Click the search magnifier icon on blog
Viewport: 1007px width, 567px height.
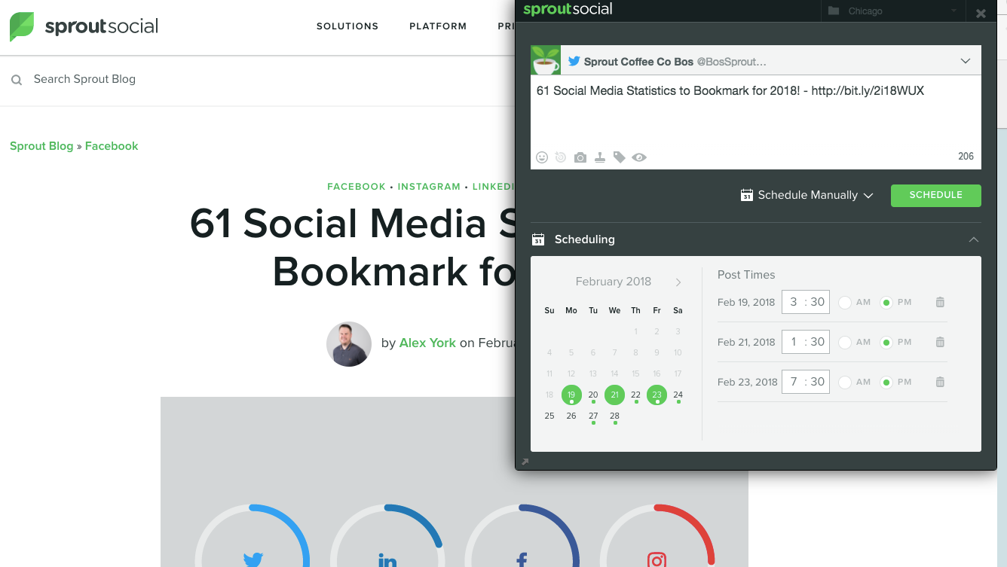17,80
